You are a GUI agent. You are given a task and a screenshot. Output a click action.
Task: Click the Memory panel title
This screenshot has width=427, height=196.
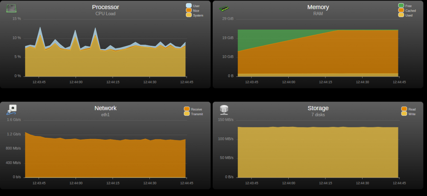[x=318, y=7]
